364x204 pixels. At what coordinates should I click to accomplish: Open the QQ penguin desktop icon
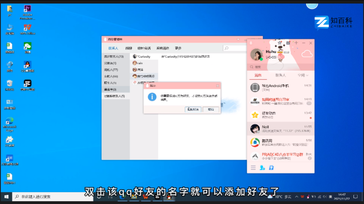pos(27,67)
